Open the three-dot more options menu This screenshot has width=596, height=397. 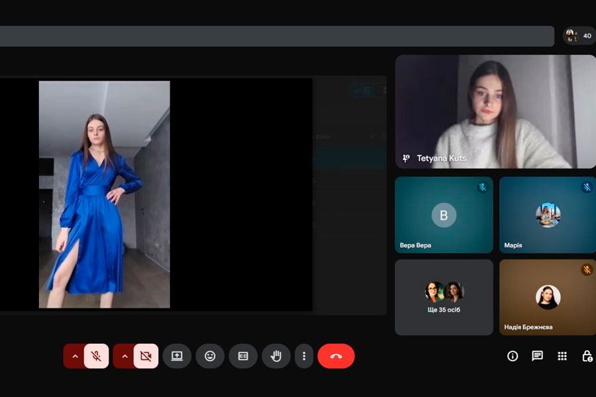pyautogui.click(x=304, y=356)
